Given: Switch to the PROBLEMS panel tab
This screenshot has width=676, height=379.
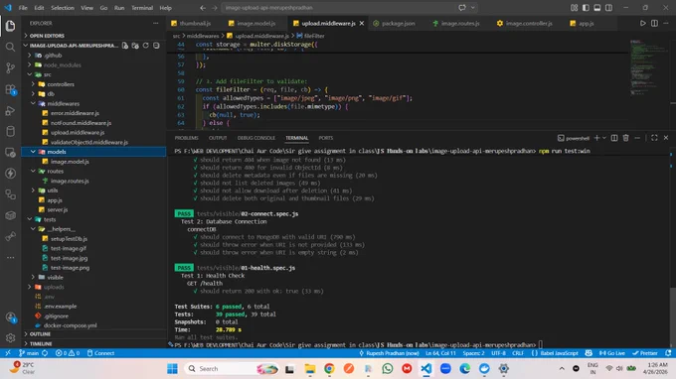Looking at the screenshot, I should [186, 138].
